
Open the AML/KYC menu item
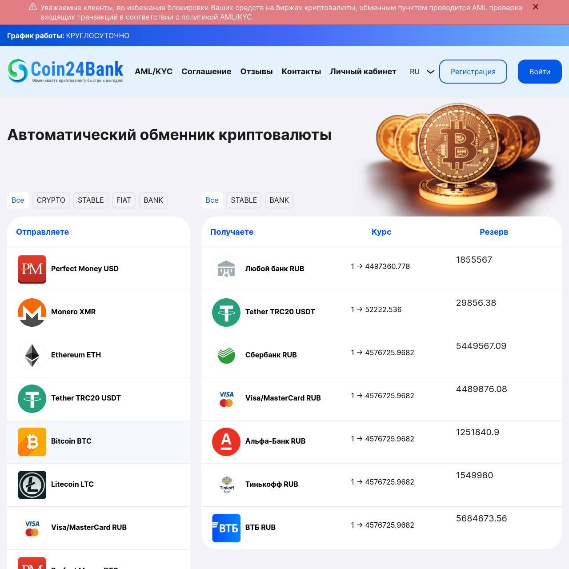tap(154, 72)
